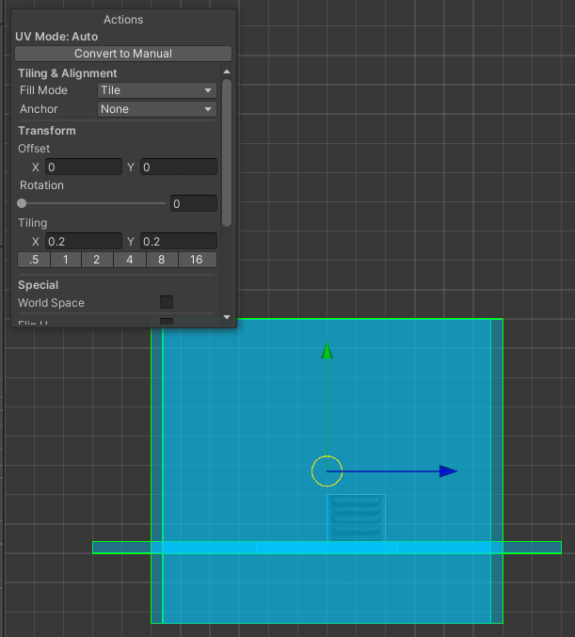This screenshot has width=575, height=637.
Task: Click the blue horizontal axis arrow handle
Action: pos(448,471)
